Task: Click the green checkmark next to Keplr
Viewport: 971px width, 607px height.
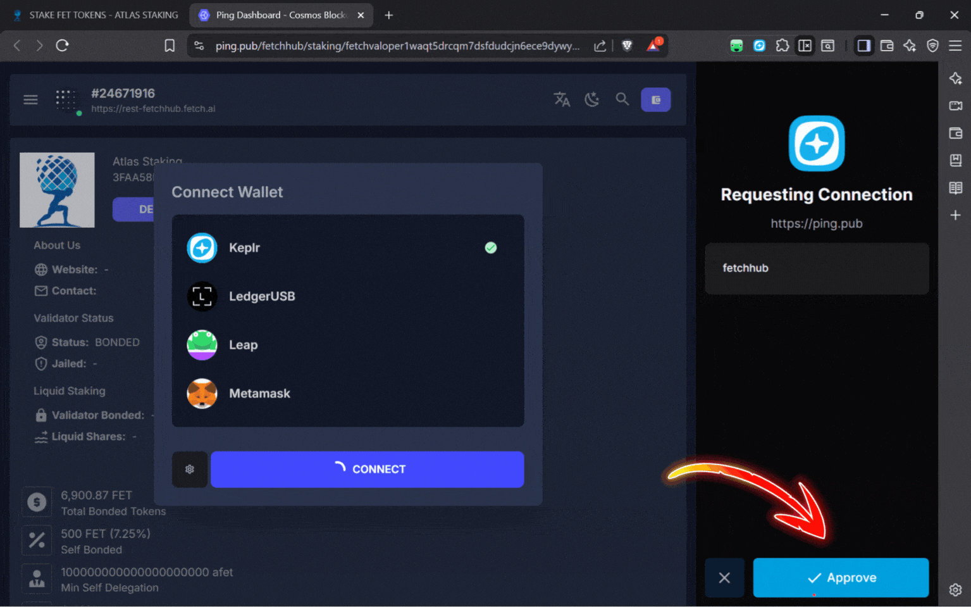Action: click(491, 247)
